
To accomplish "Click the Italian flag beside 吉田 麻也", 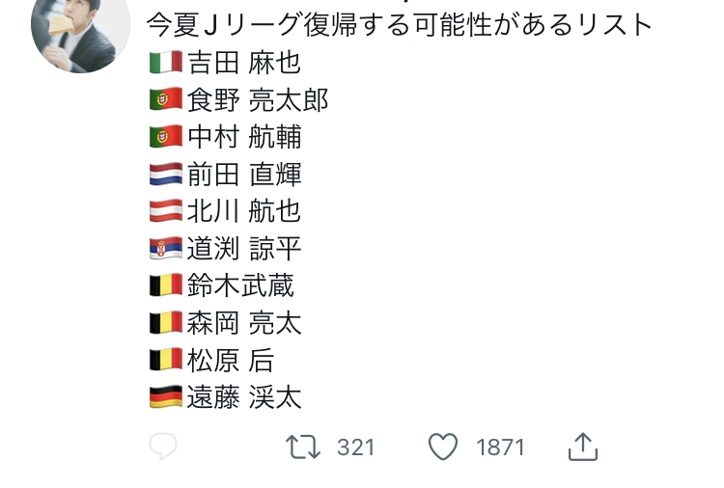I will coord(166,64).
